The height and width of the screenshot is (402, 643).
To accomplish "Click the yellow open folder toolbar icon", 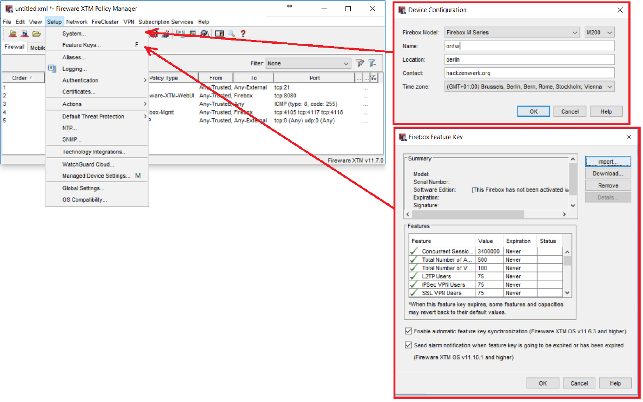I will click(x=36, y=33).
